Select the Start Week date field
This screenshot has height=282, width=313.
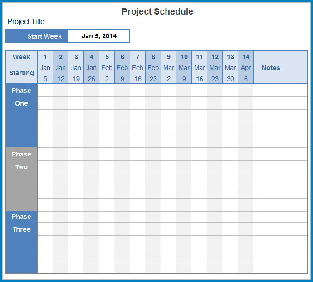click(99, 36)
